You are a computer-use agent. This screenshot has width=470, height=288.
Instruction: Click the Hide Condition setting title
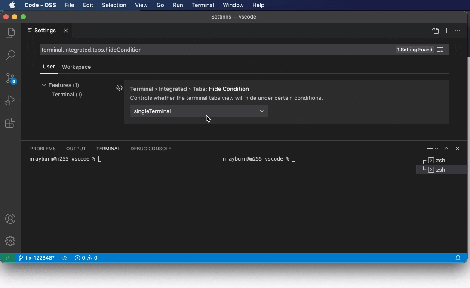click(190, 89)
